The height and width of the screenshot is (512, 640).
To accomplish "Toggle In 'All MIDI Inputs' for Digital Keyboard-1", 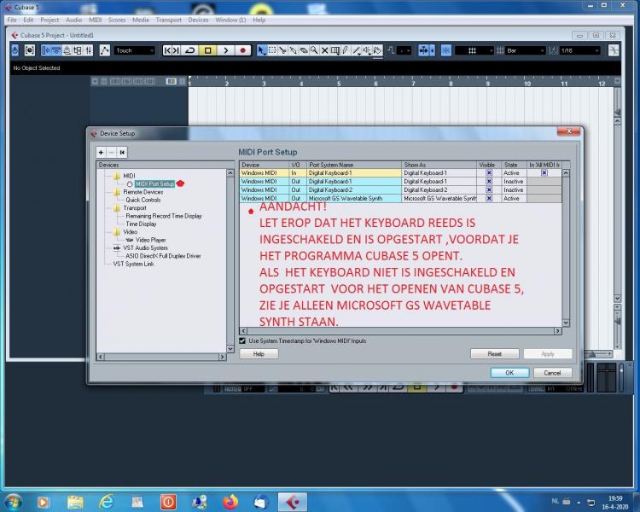I will [x=544, y=173].
